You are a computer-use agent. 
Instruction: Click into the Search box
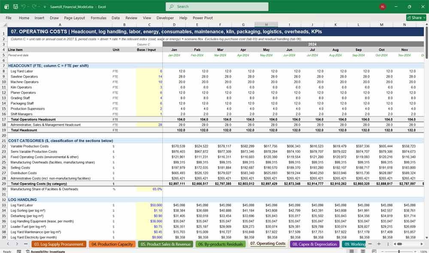click(217, 6)
